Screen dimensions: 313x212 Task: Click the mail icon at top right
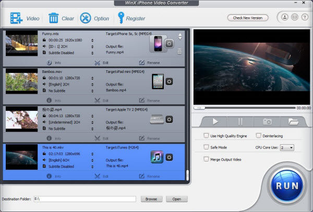295,17
